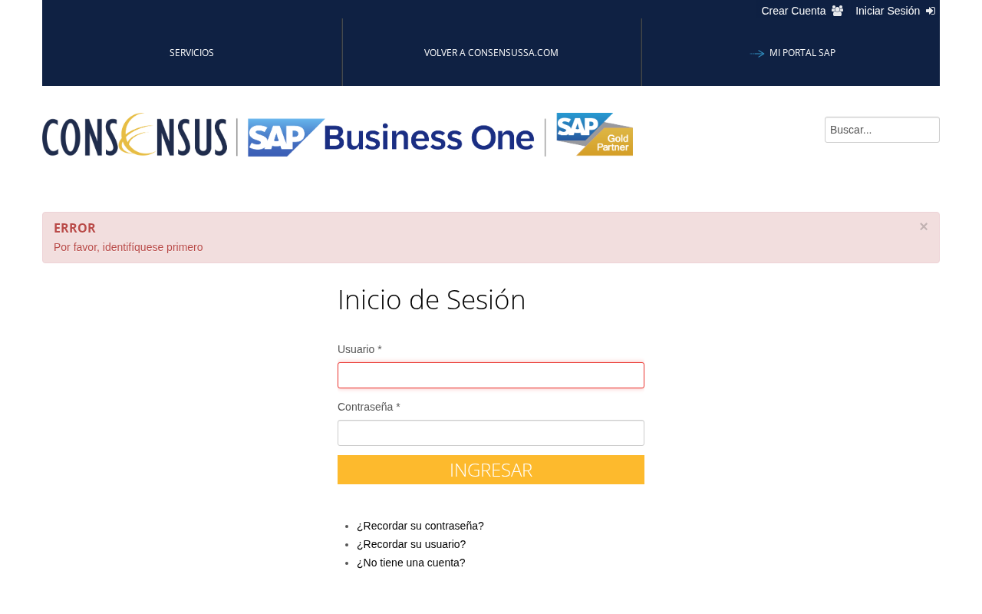Screen dimensions: 982x614
Task: Click the Crear Cuenta users icon
Action: pos(837,11)
